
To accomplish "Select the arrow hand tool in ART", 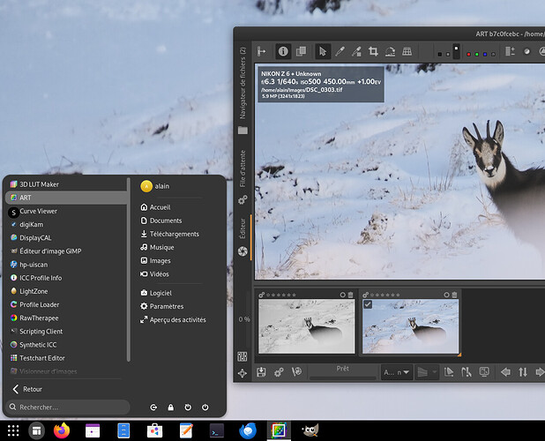I will pos(323,52).
